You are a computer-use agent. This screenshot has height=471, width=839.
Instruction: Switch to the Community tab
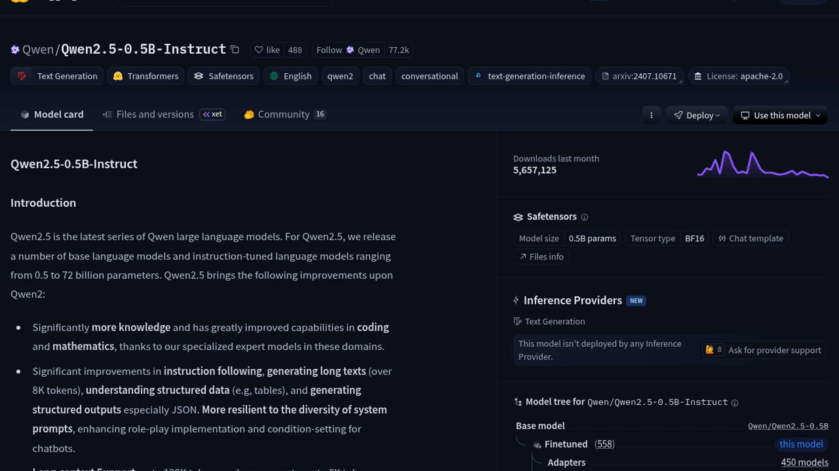[283, 114]
